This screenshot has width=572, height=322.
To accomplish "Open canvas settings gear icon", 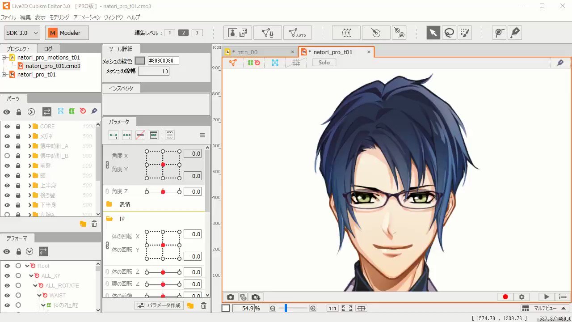I will click(x=521, y=297).
